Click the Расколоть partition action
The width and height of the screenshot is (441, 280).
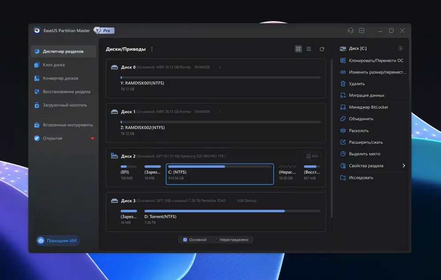coord(359,131)
